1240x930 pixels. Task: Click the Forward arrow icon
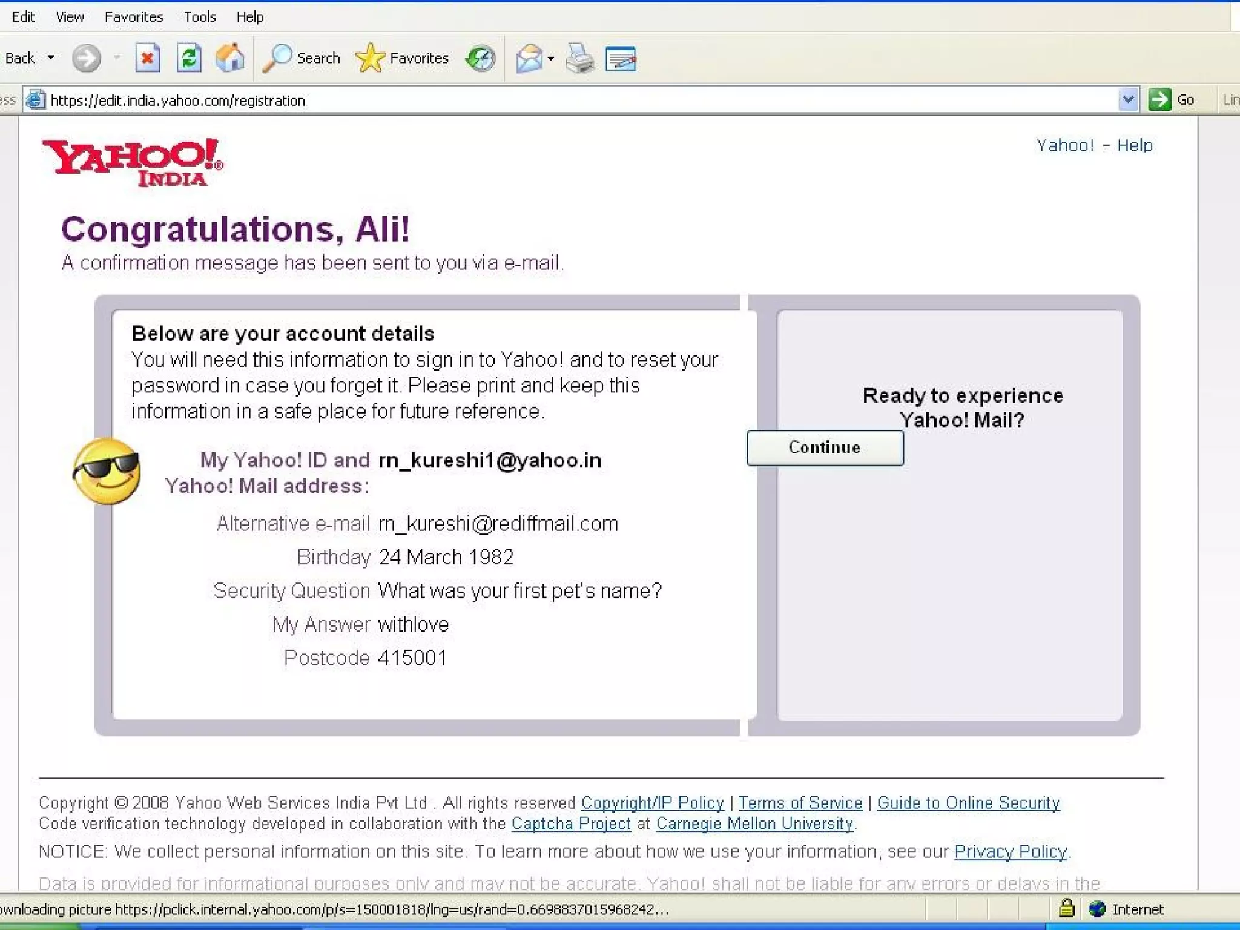[86, 59]
